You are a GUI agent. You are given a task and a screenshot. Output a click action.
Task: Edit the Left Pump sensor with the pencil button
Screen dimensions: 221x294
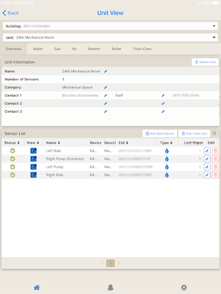(207, 167)
